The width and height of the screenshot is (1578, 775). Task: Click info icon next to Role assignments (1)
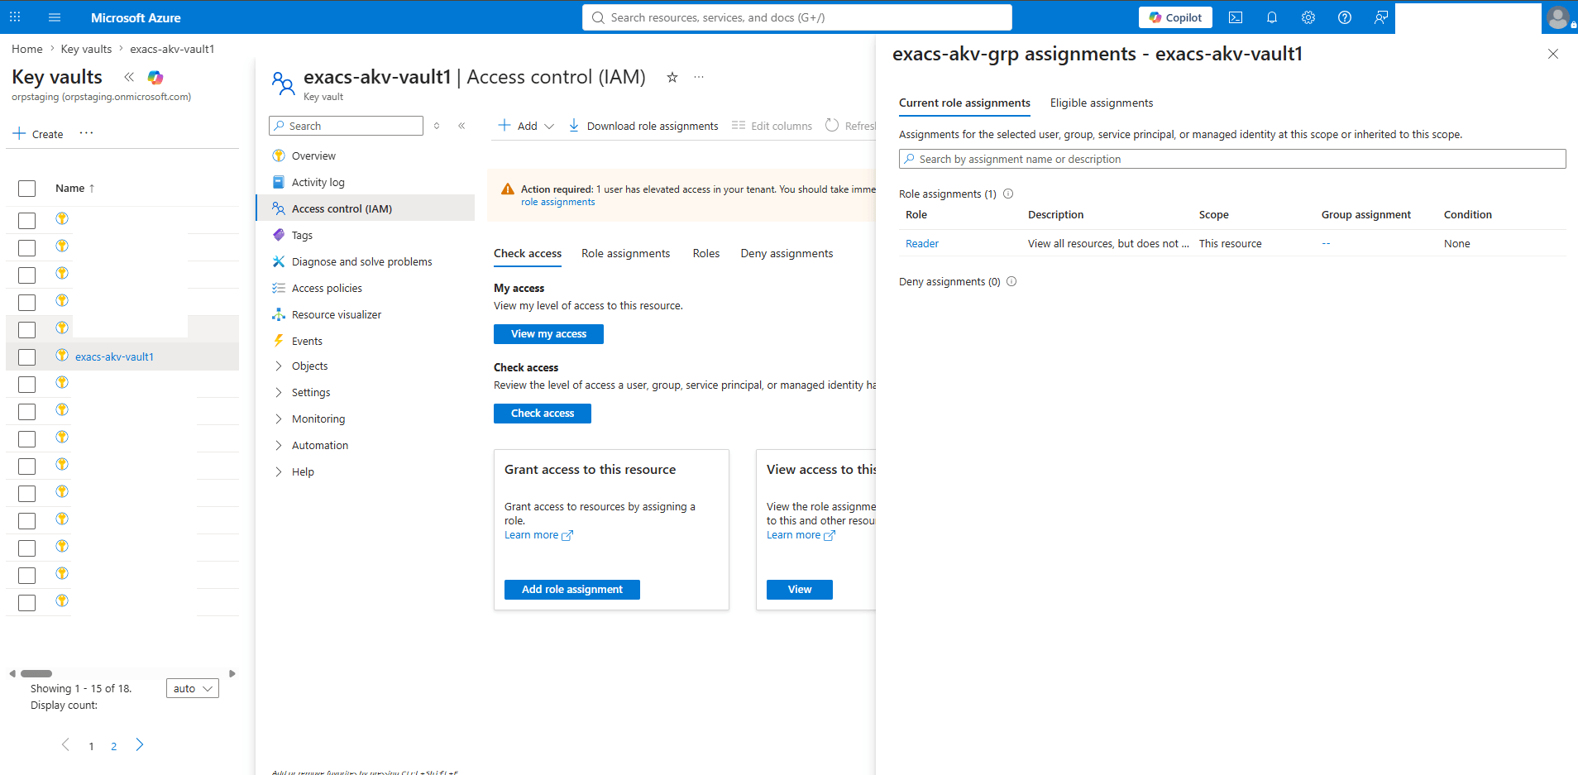click(1008, 194)
